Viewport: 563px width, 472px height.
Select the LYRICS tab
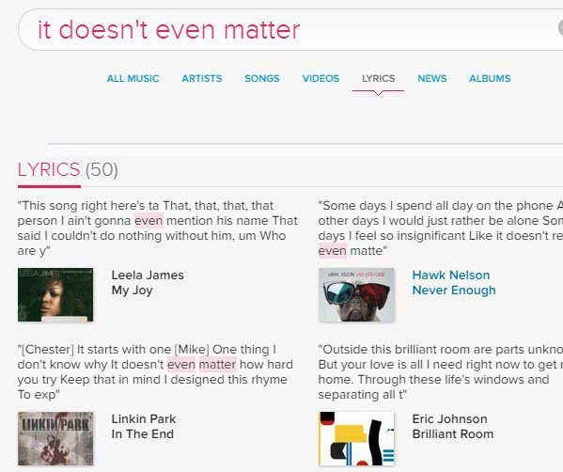coord(378,78)
